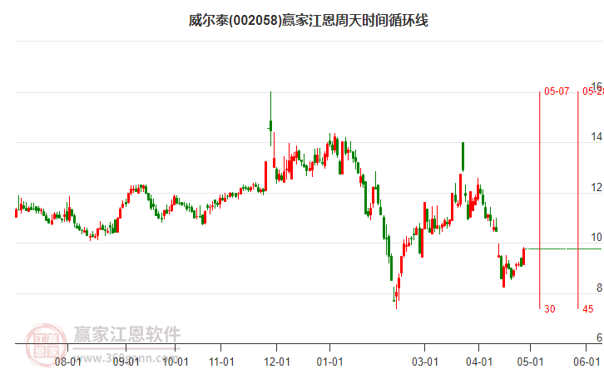Screen dimensions: 604x374
Task: Click the 12-01 date axis label
Action: [276, 362]
